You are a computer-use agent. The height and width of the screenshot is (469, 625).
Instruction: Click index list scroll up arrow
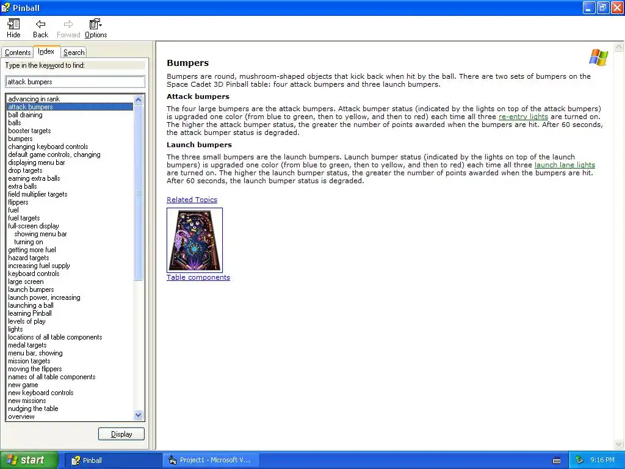[x=139, y=100]
